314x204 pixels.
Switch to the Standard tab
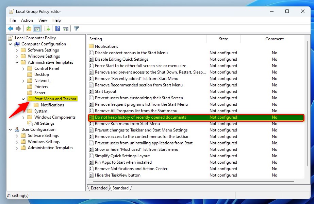(x=120, y=188)
